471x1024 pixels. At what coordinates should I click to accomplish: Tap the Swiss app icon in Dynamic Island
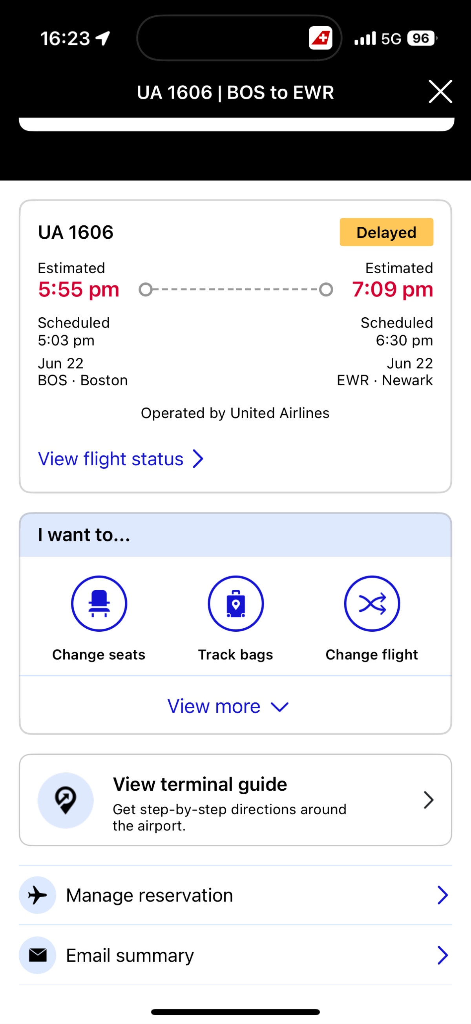click(x=320, y=38)
